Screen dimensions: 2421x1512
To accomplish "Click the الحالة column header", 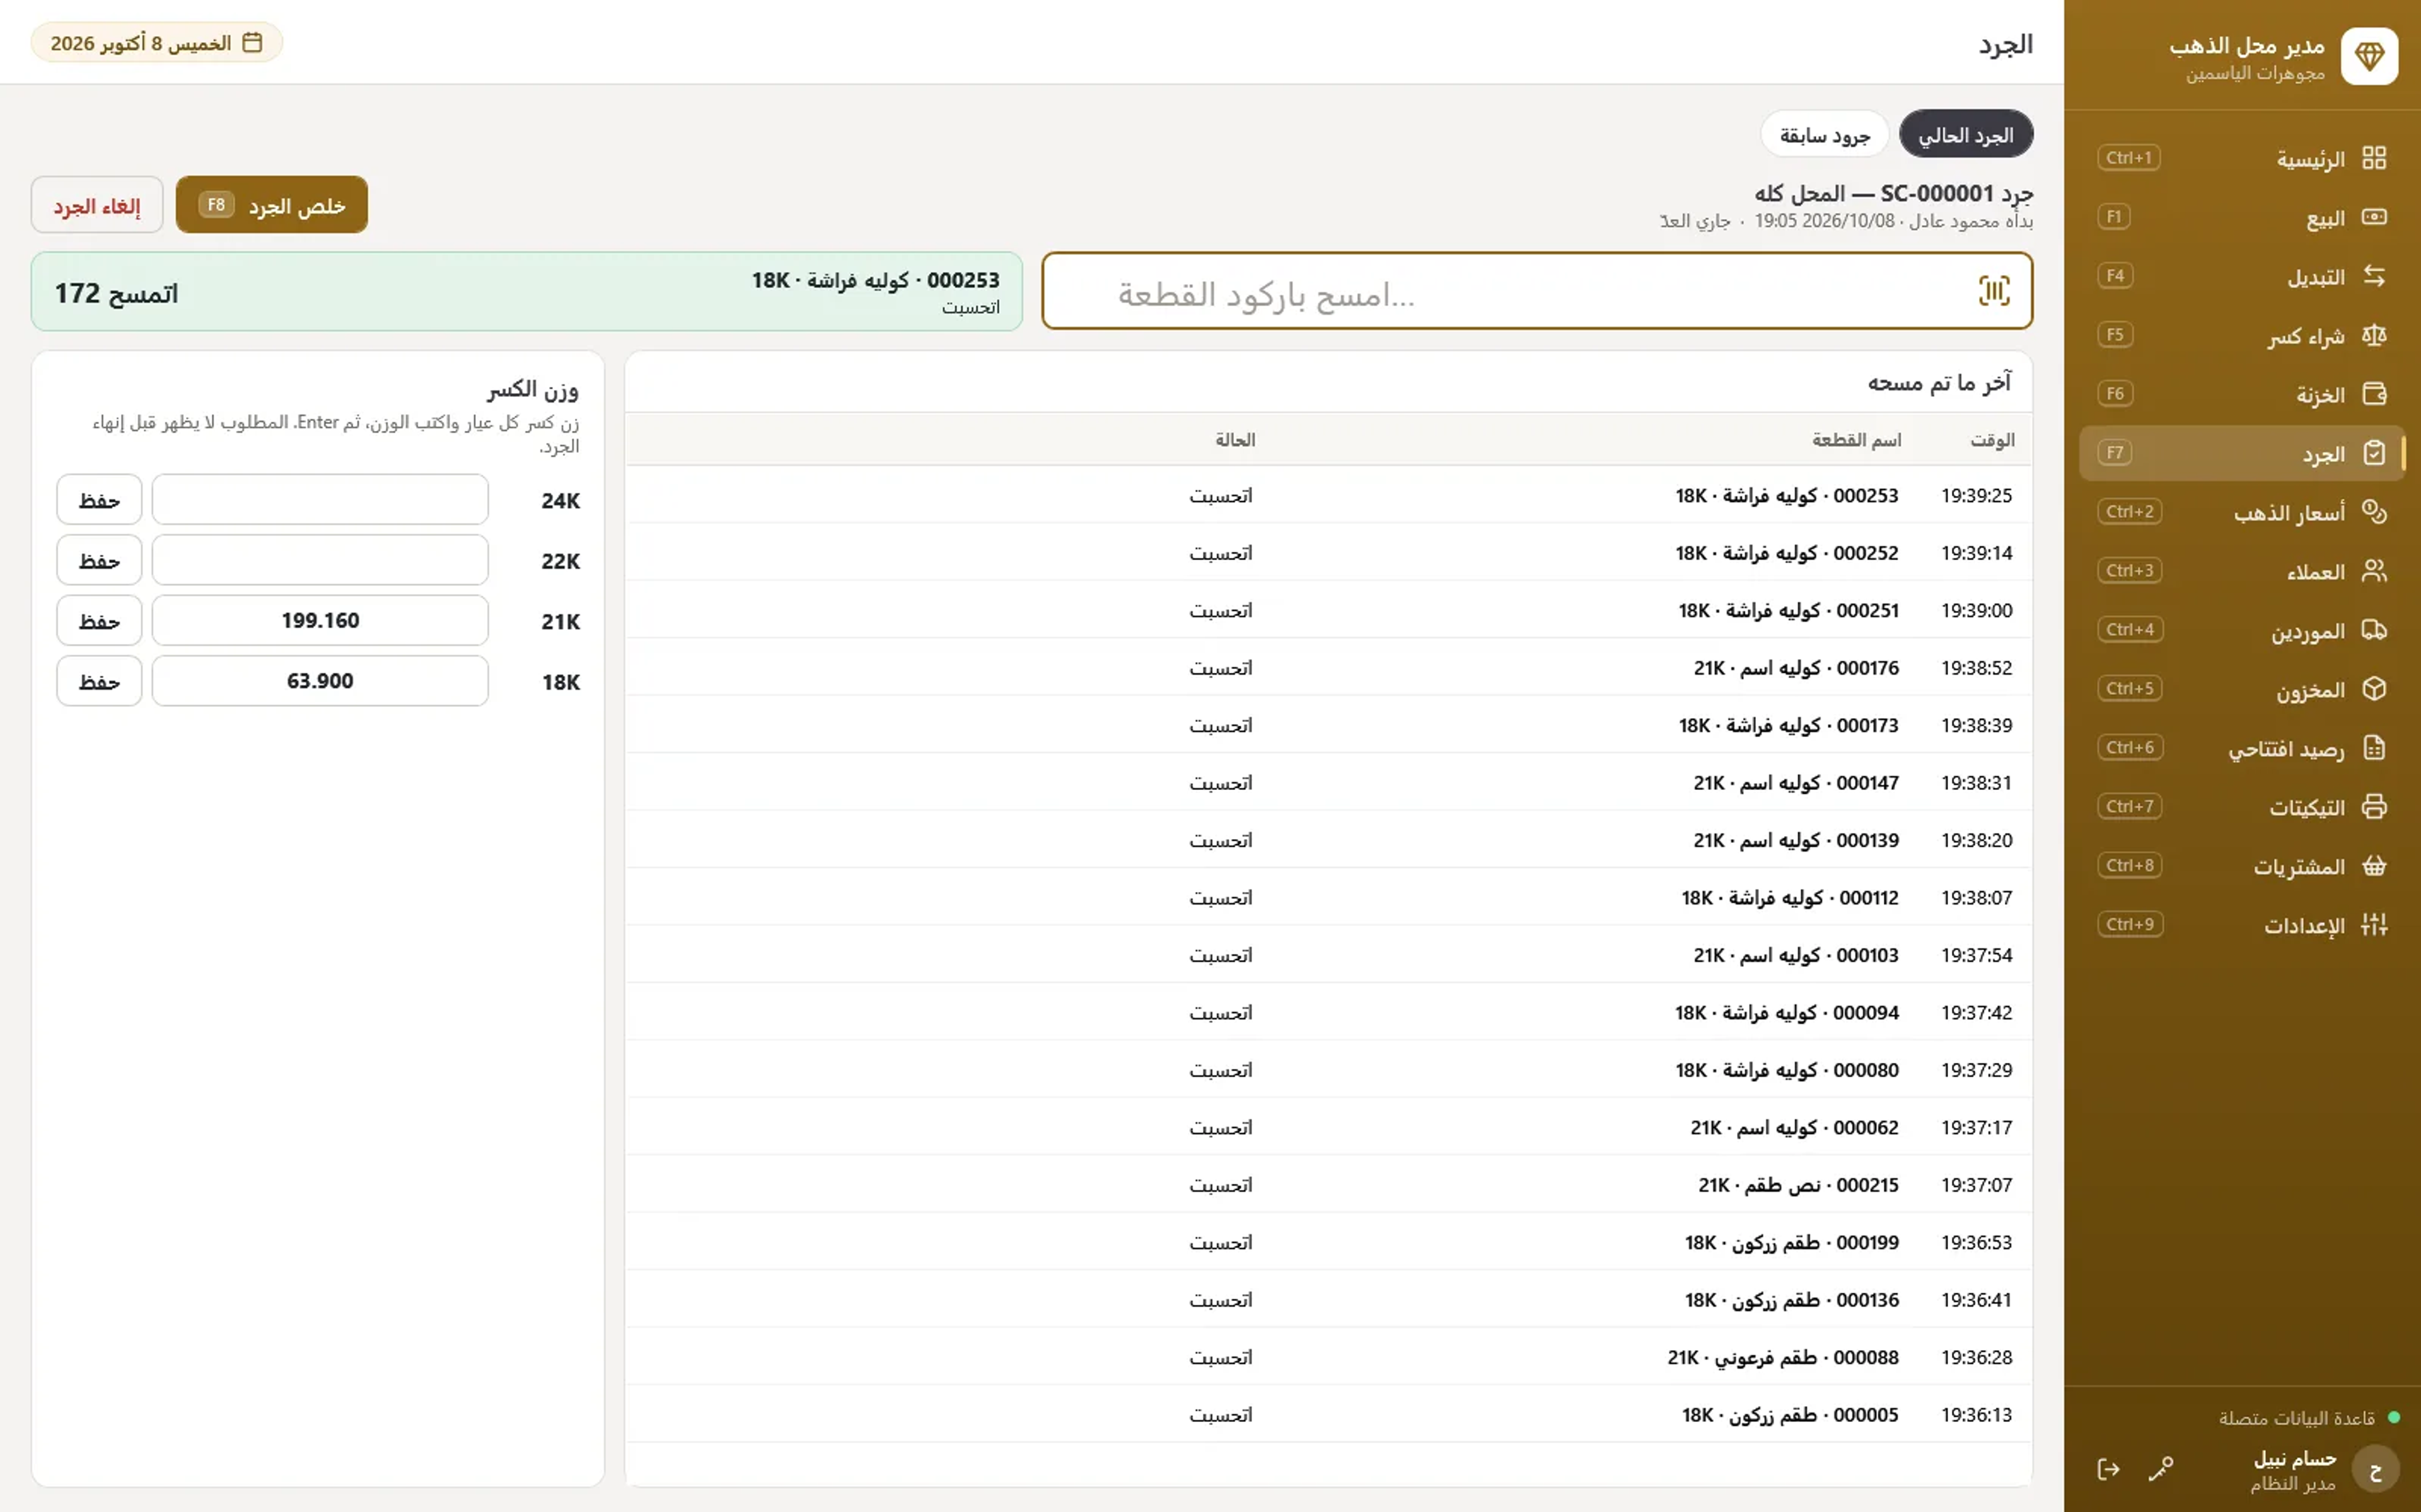I will click(1234, 440).
